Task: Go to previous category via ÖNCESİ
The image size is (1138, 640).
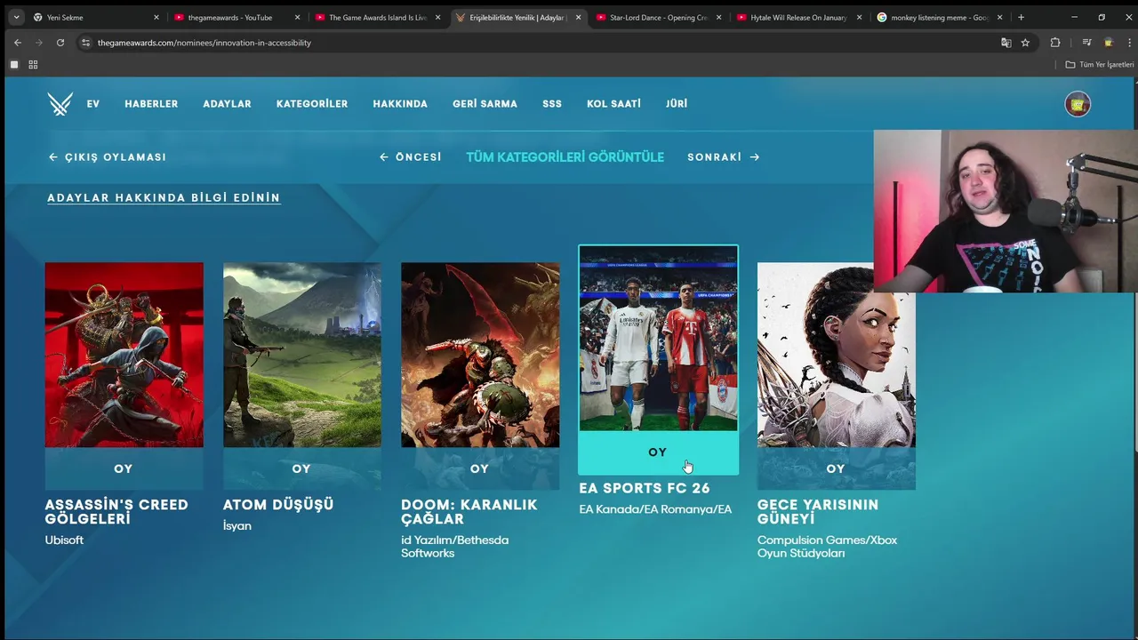Action: click(411, 157)
